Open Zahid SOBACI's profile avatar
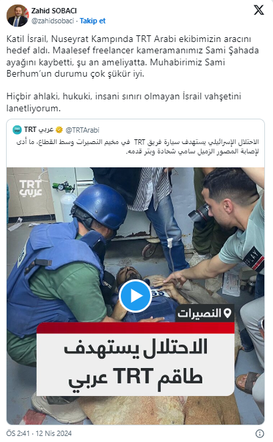 tap(17, 16)
